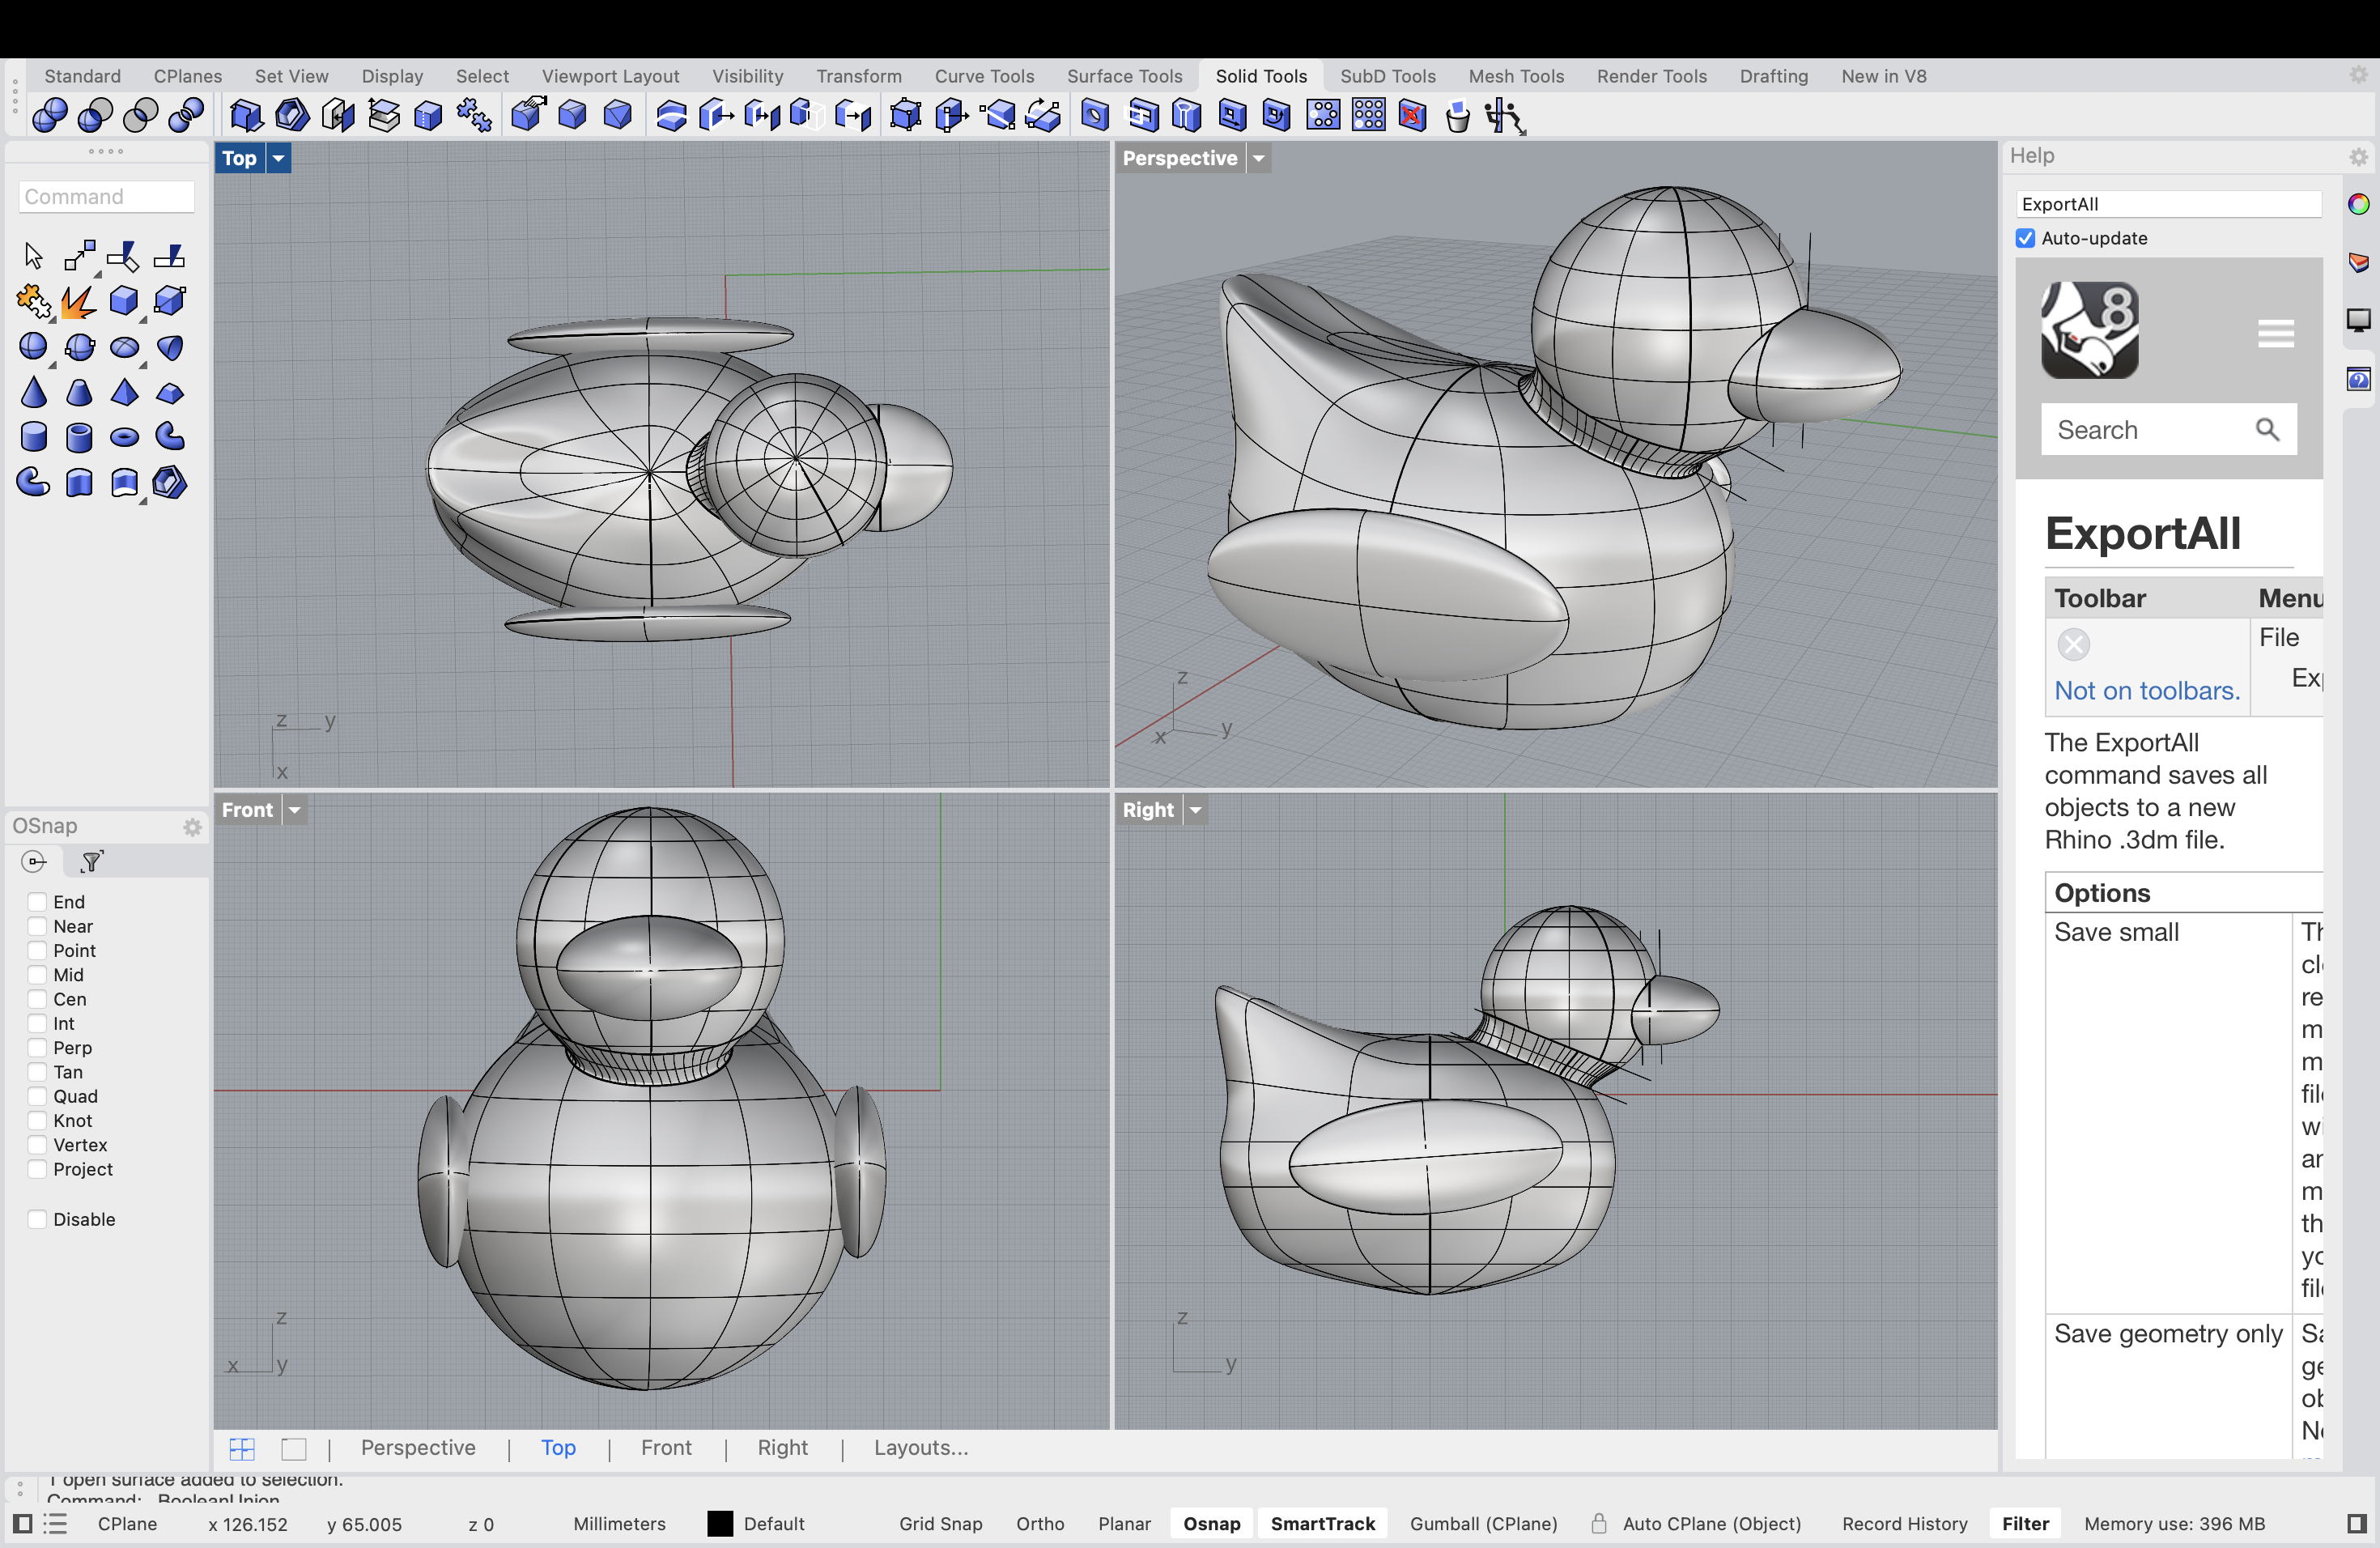Click the black Default layer color swatch

click(720, 1524)
